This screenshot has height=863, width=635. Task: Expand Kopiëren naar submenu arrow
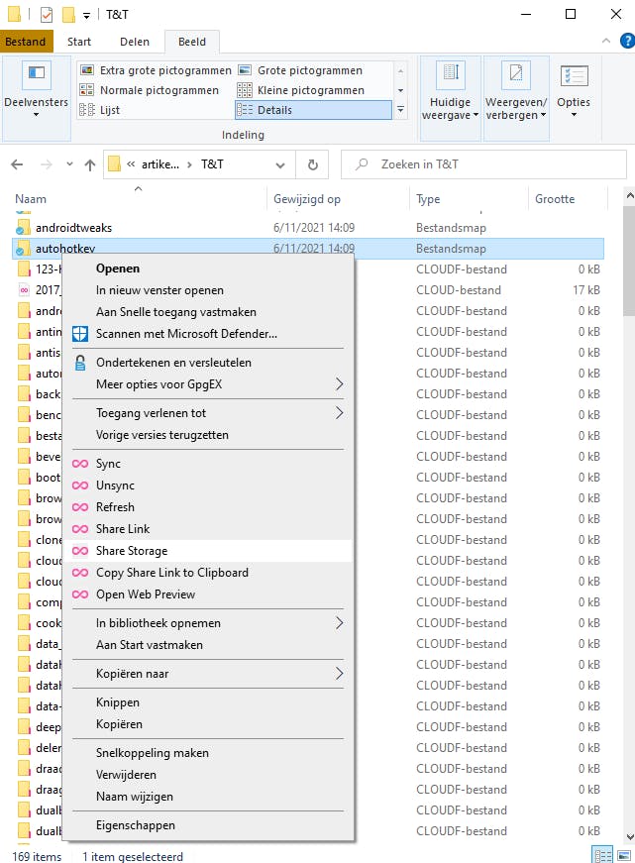click(x=339, y=674)
